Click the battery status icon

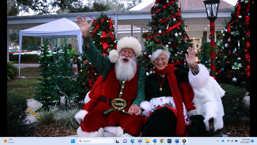coord(236,141)
